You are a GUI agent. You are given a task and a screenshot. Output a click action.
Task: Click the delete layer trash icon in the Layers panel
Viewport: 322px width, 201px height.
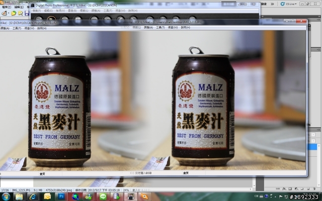[314, 189]
